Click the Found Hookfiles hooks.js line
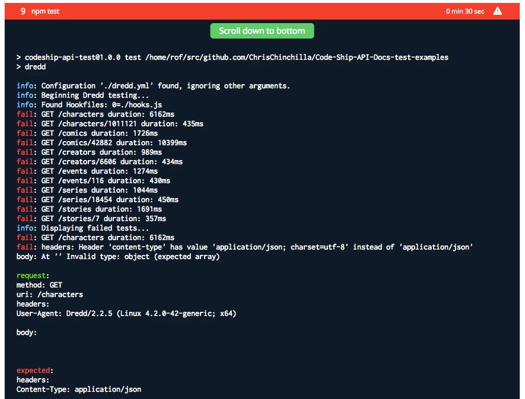Screen dimensions: 525x399 [89, 105]
